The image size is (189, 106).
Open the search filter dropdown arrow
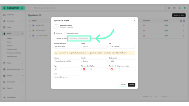coord(31,8)
